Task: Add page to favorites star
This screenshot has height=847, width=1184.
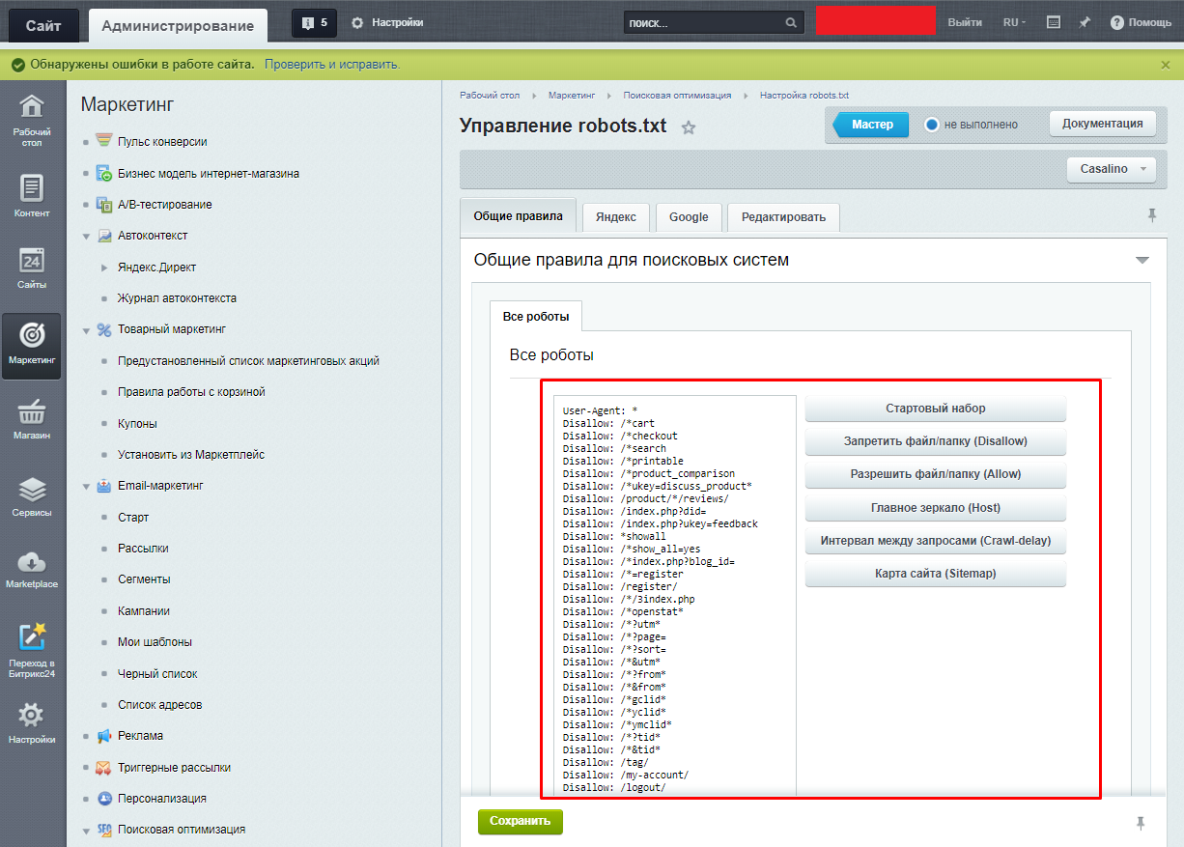Action: (689, 127)
